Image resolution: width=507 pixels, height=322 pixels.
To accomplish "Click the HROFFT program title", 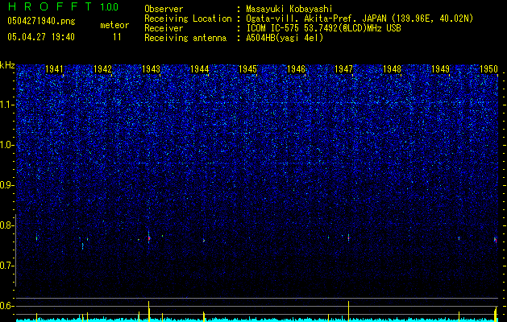I will (49, 6).
